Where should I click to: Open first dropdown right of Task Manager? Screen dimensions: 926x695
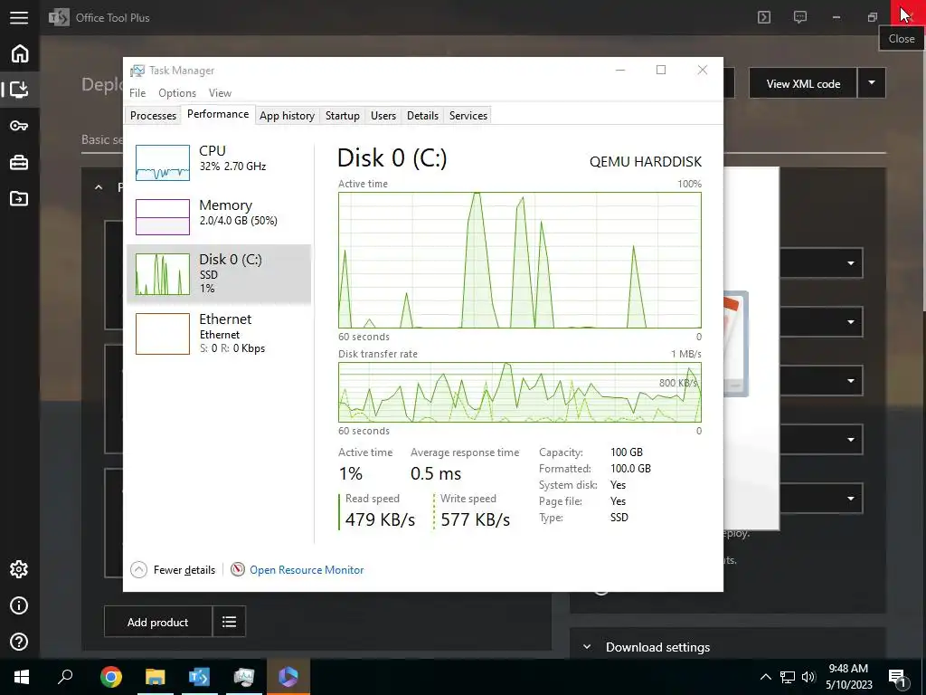[822, 263]
